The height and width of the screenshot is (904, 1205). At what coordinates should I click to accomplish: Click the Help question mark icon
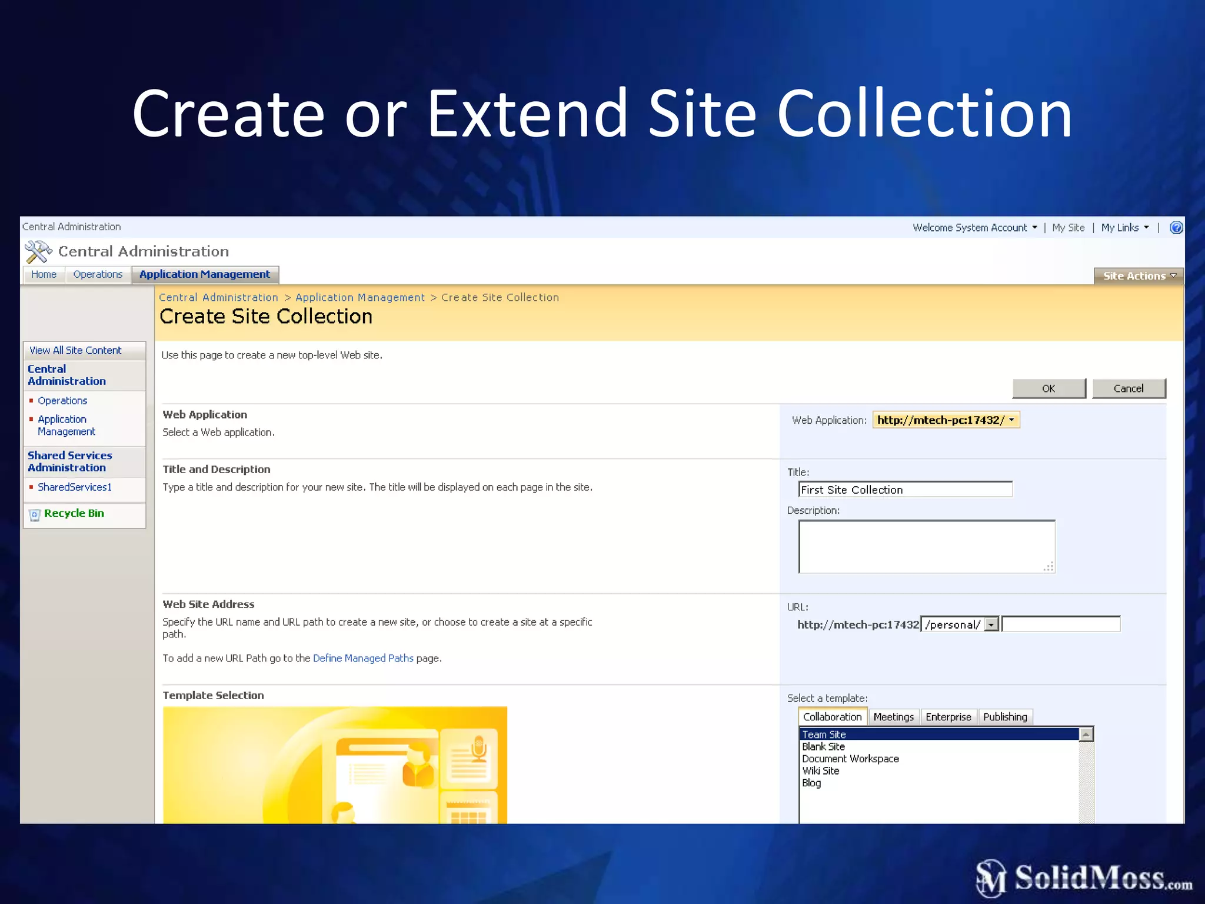click(x=1176, y=228)
